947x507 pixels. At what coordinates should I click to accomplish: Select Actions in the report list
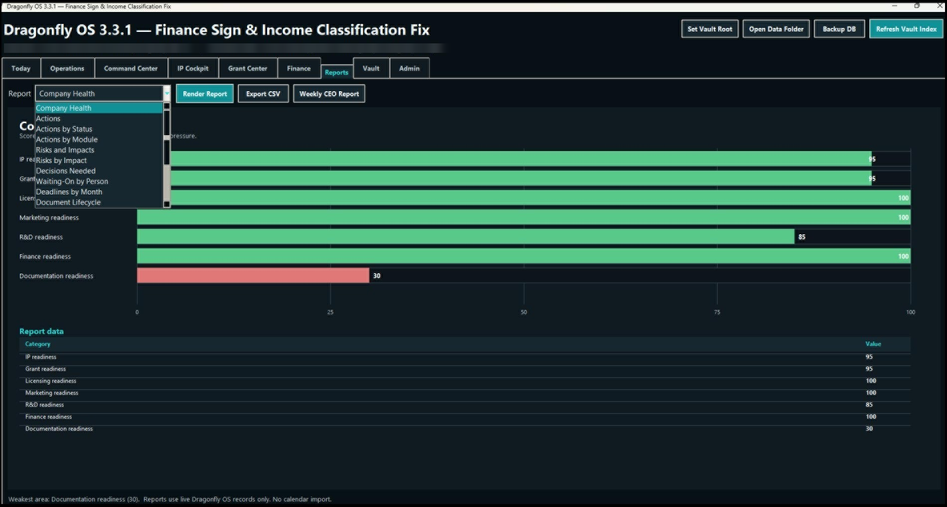[x=99, y=119]
